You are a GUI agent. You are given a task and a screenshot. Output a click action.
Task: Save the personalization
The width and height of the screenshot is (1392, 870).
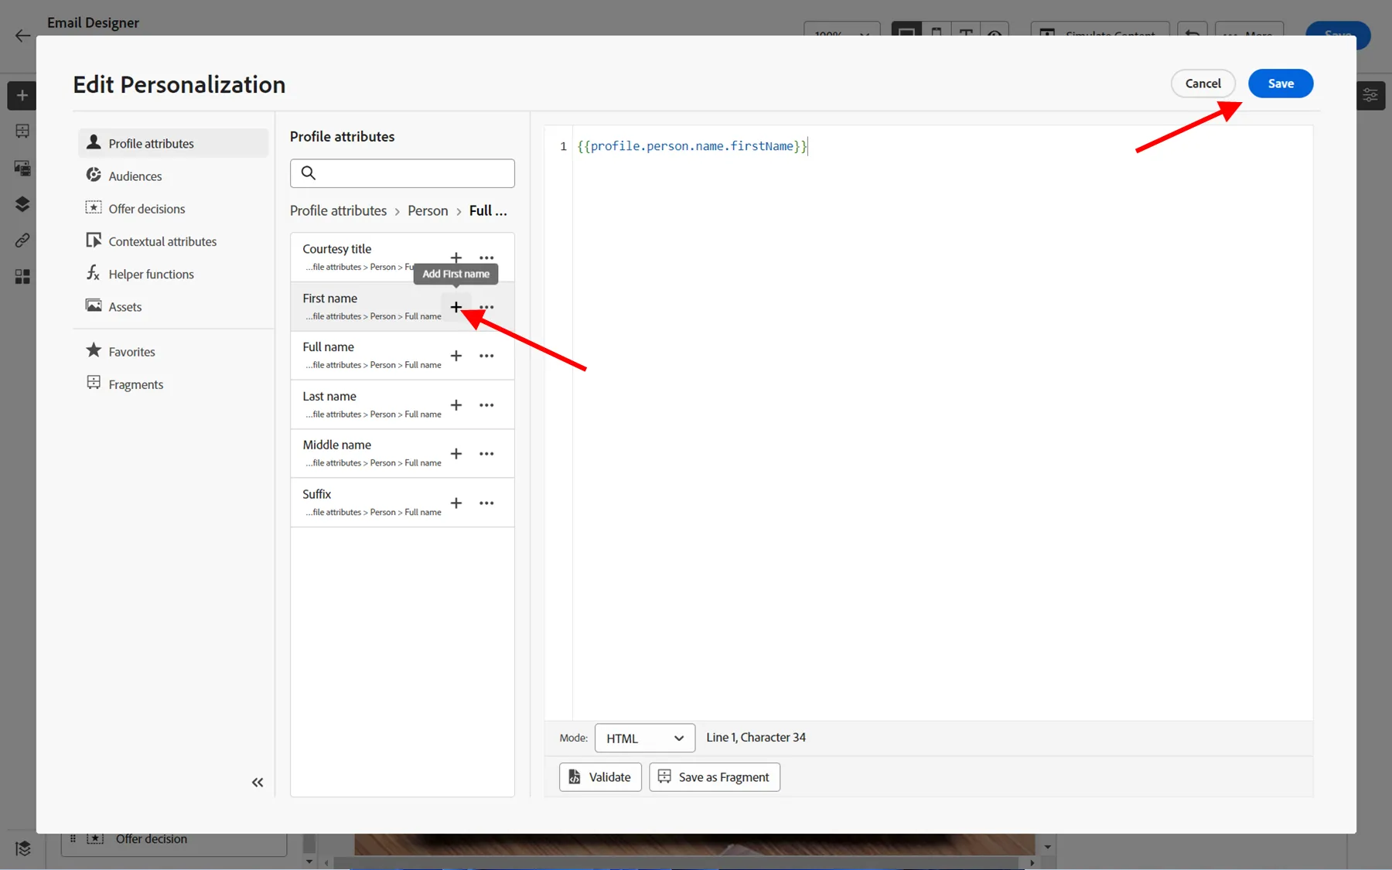tap(1281, 84)
